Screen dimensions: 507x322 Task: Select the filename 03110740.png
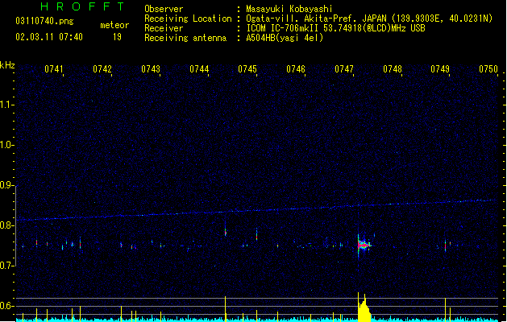pyautogui.click(x=44, y=21)
